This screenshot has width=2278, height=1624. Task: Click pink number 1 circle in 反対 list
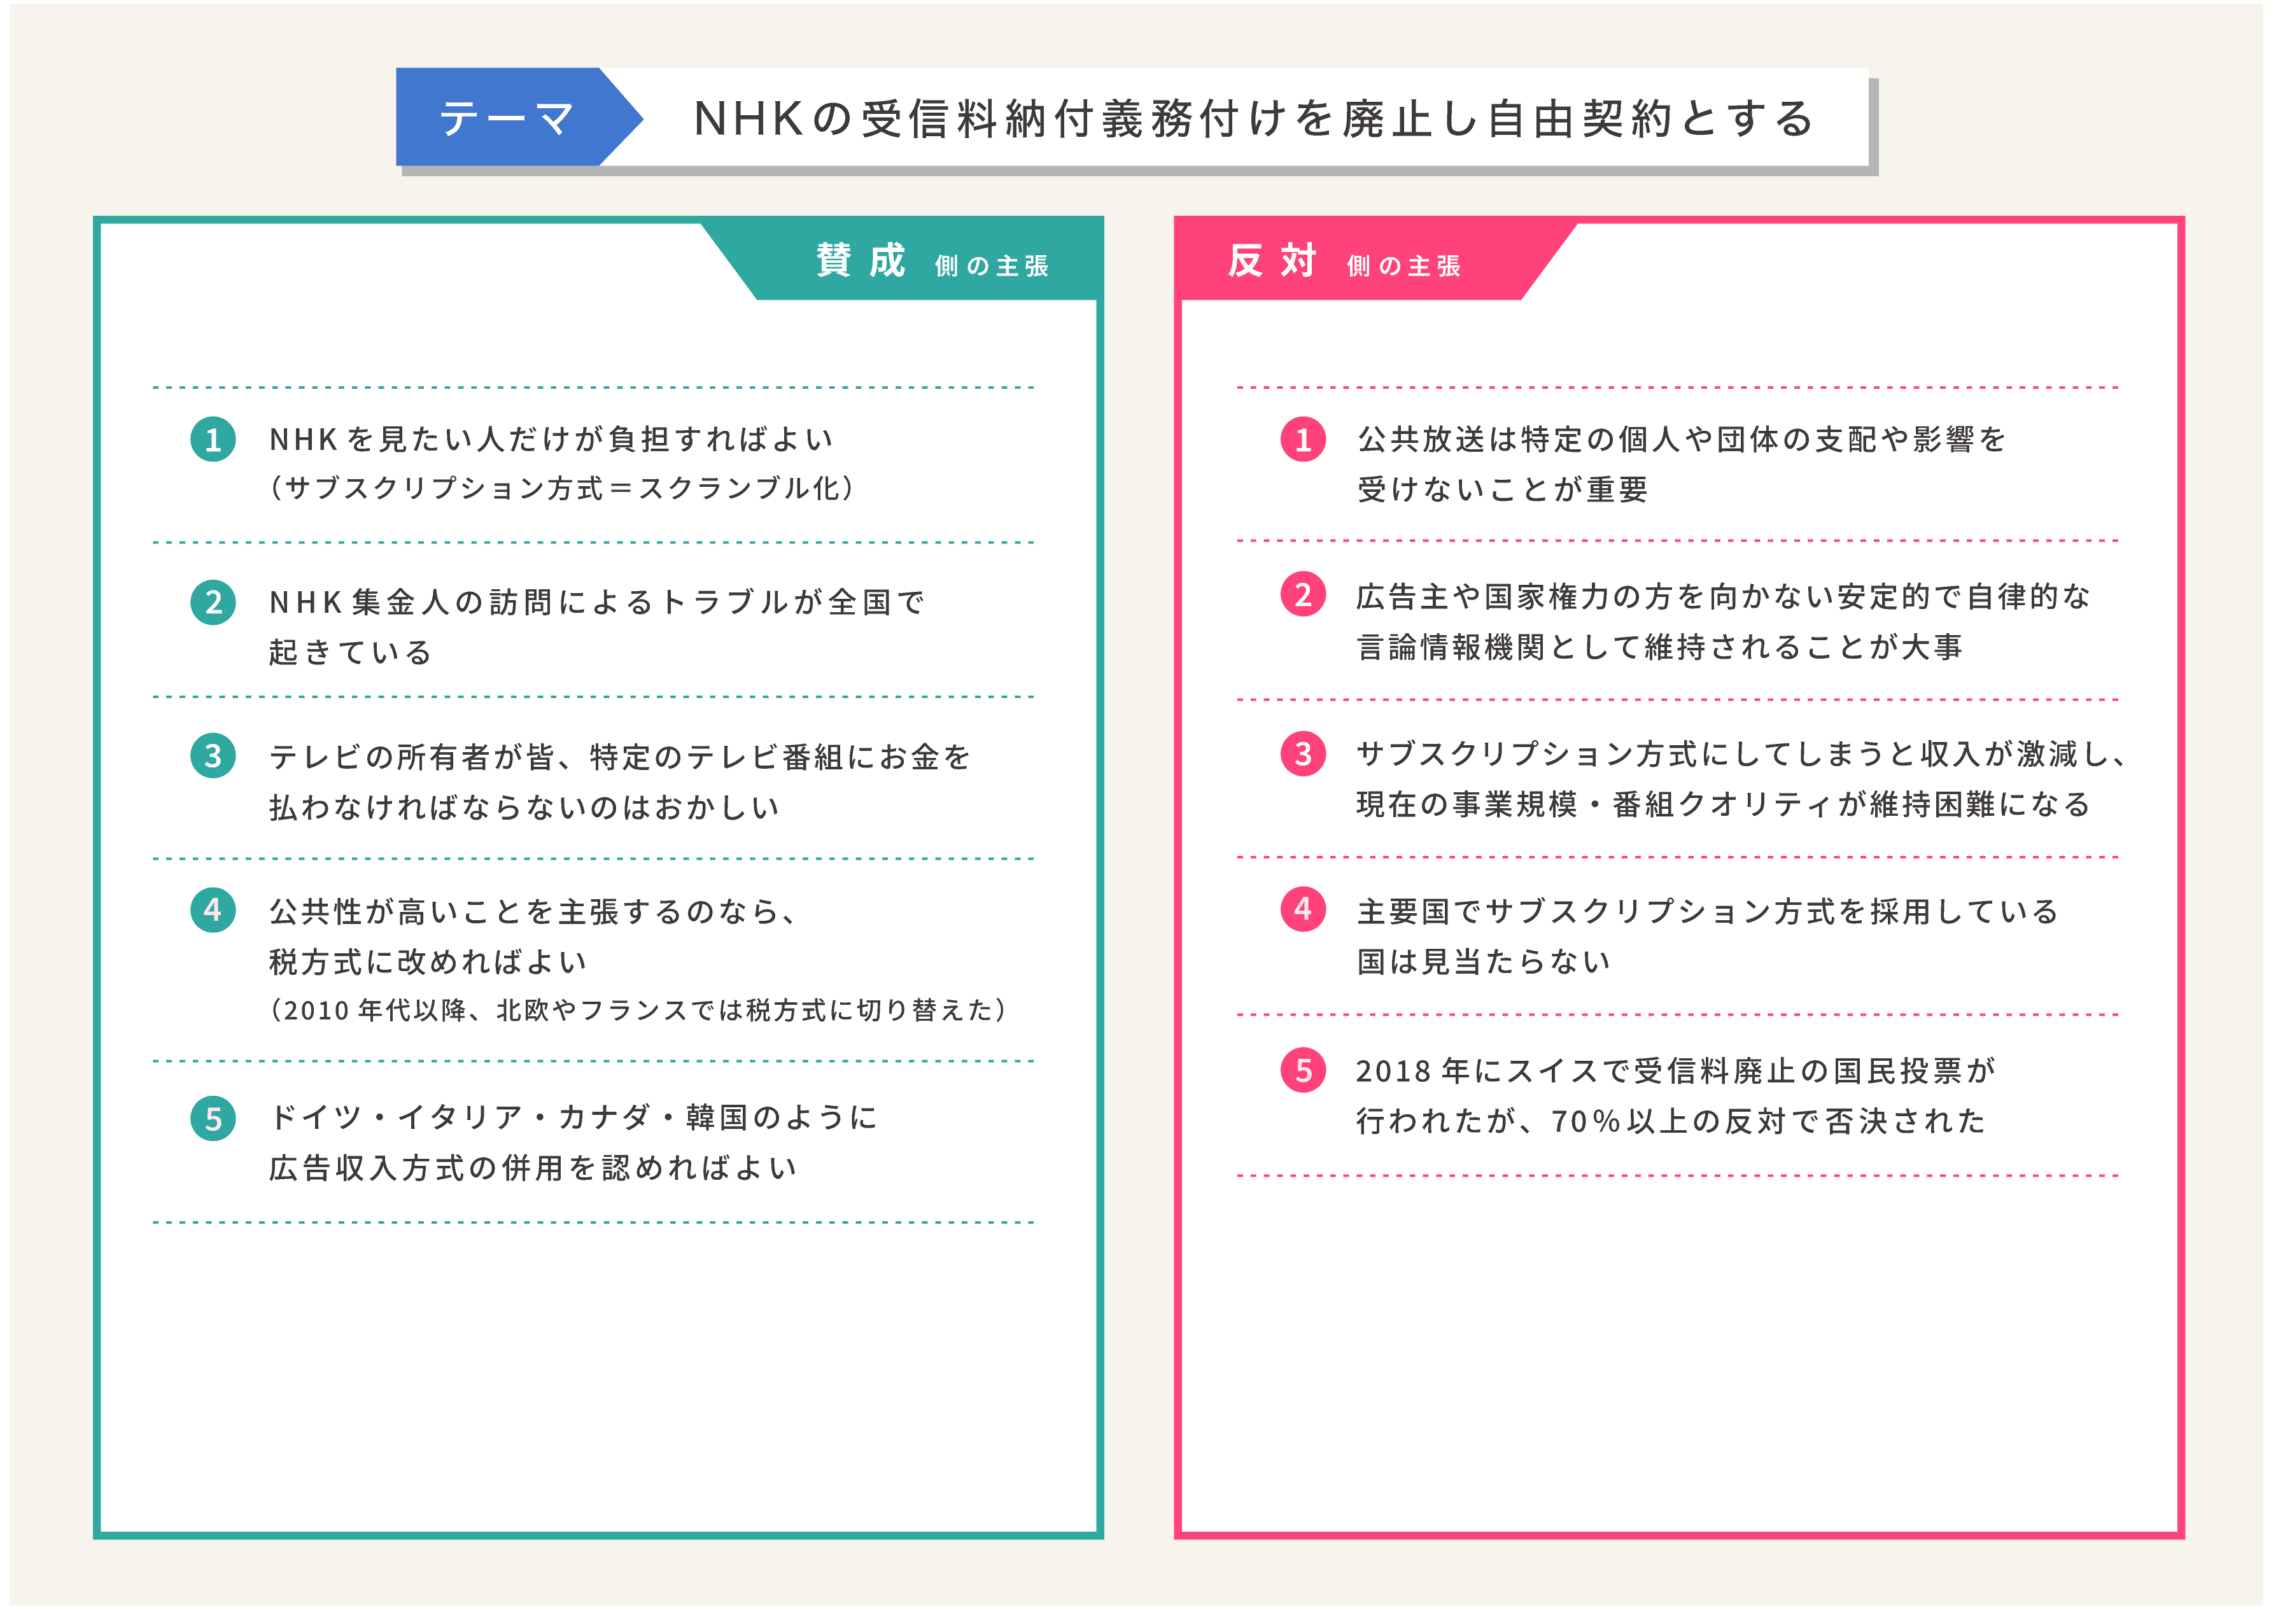pos(1303,439)
